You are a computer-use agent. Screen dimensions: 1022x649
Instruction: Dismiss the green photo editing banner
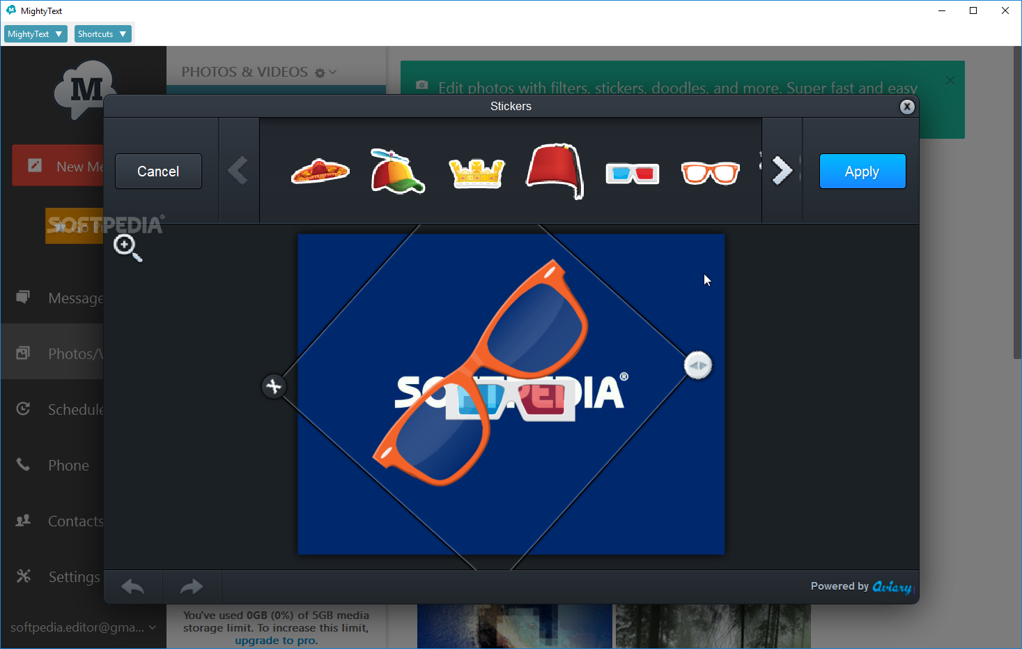pyautogui.click(x=950, y=81)
